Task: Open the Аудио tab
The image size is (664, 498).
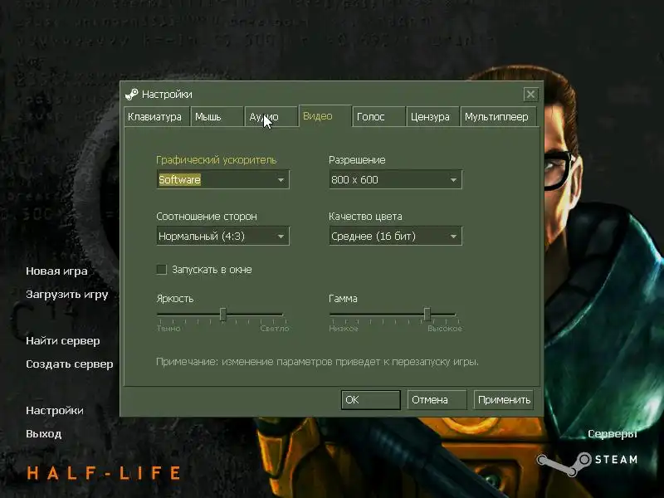Action: point(271,117)
